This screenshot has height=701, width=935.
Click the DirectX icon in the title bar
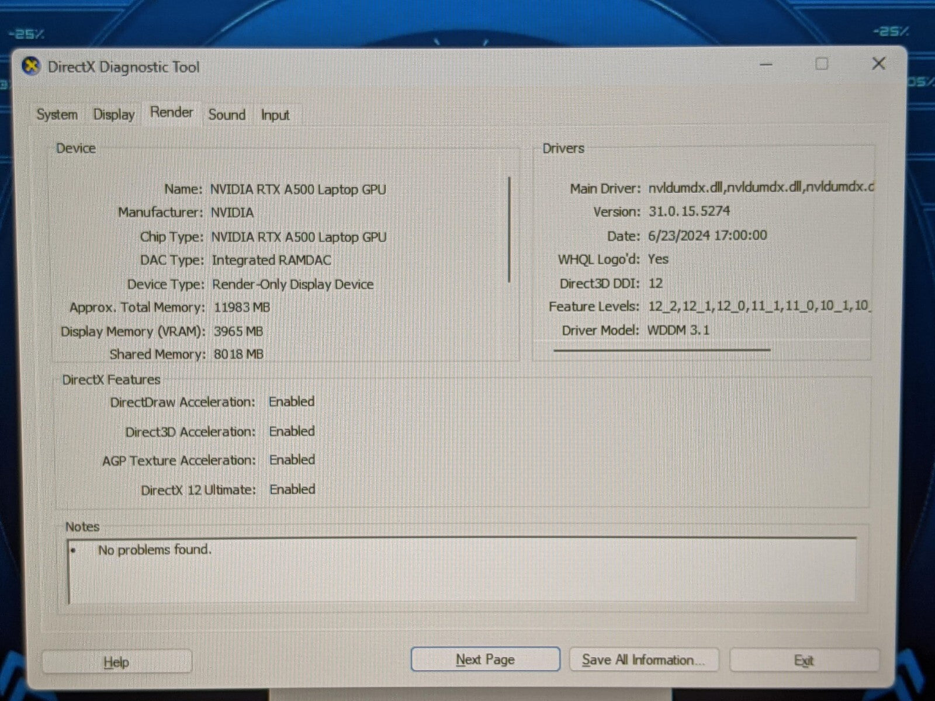pyautogui.click(x=30, y=67)
